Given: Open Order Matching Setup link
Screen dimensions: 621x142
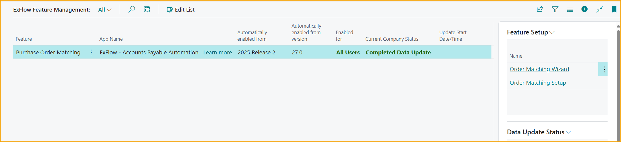Looking at the screenshot, I should 537,83.
